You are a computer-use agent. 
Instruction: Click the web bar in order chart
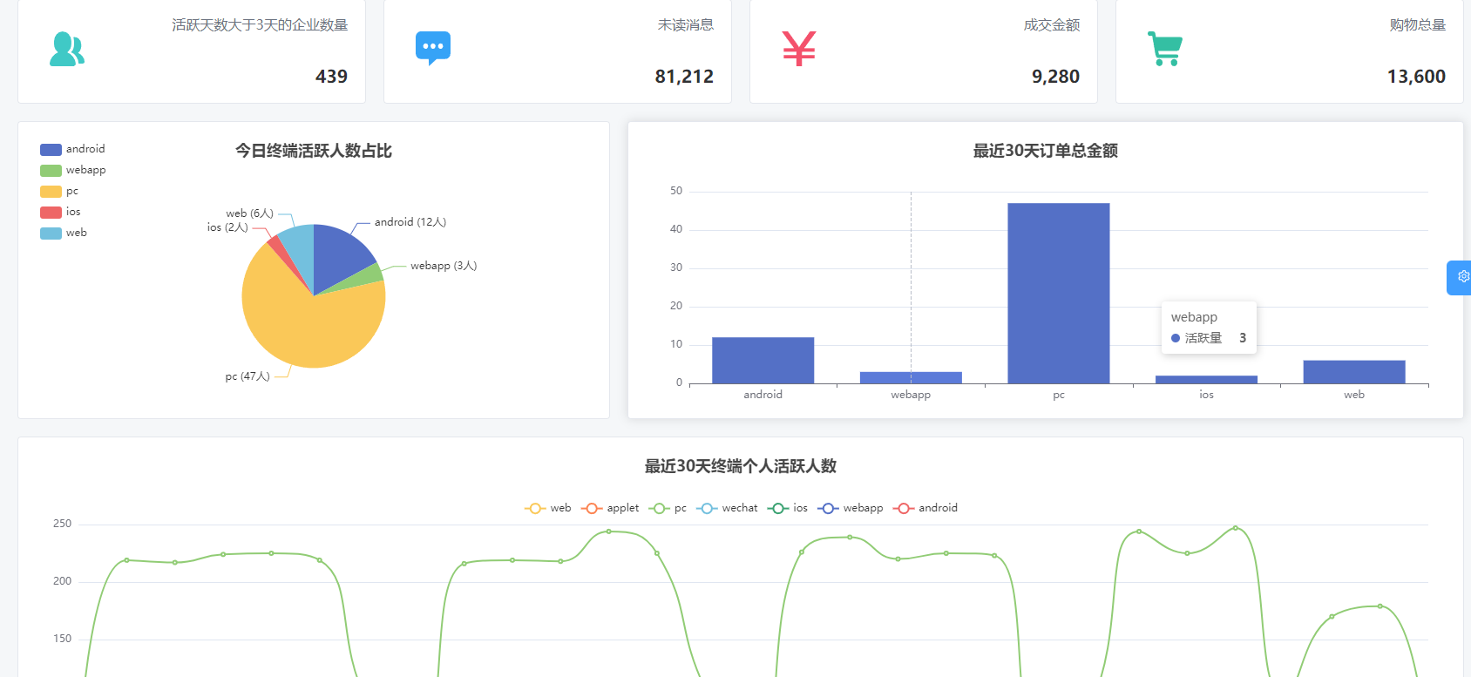coord(1354,371)
